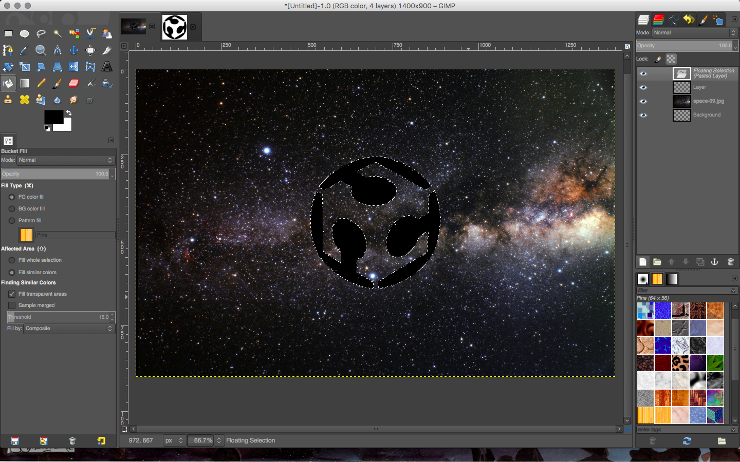Click the foreground black color swatch
Viewport: 740px width, 462px height.
coord(53,117)
